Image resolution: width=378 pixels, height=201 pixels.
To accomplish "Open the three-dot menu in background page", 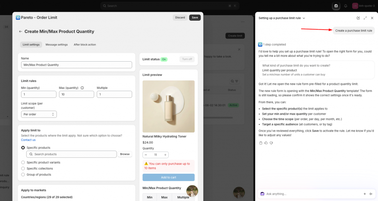I will coord(243,22).
